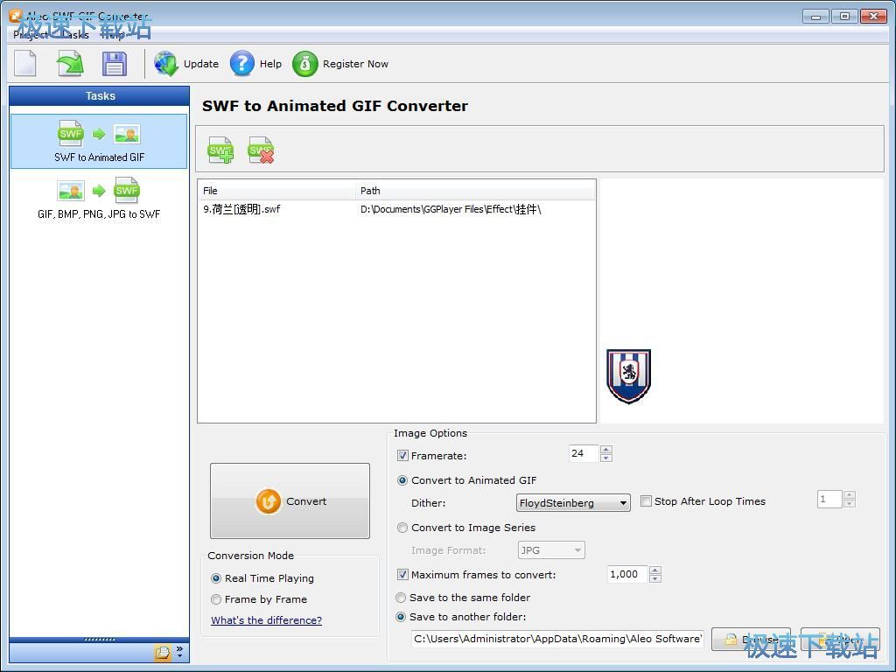Select the GIF, BMP, PNG, JPG to SWF task
The height and width of the screenshot is (672, 896).
99,199
